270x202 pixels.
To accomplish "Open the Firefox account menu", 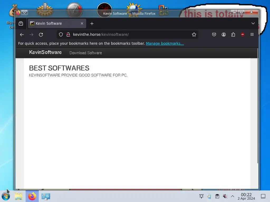I will pos(224,34).
